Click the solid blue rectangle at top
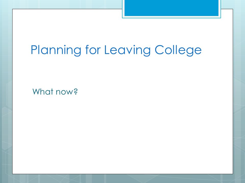Image resolution: width=245 pixels, height=183 pixels. click(x=171, y=8)
